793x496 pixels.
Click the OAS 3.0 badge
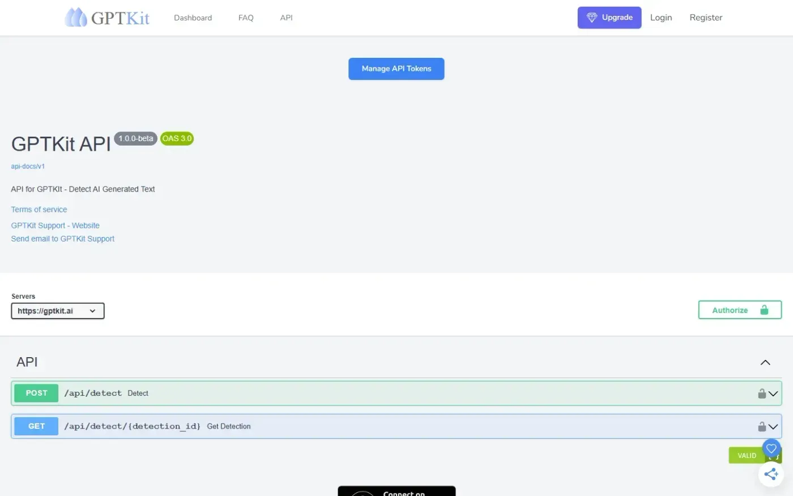pos(177,138)
